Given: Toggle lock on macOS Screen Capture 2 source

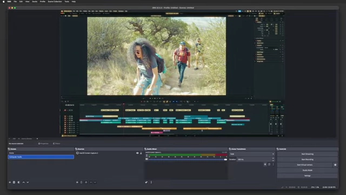Looking at the screenshot, I should [141, 153].
